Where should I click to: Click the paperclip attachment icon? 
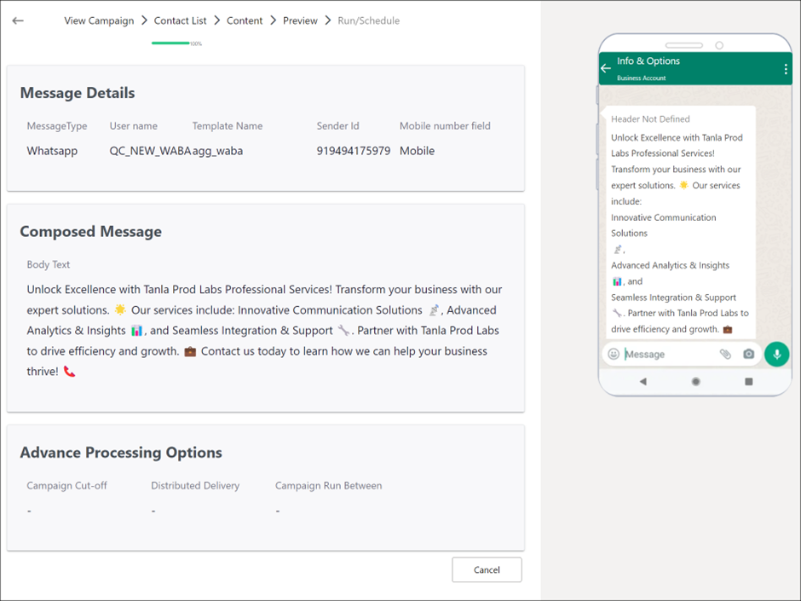pos(725,354)
